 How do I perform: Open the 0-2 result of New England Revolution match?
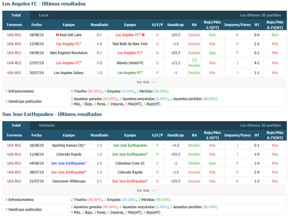coord(99,53)
